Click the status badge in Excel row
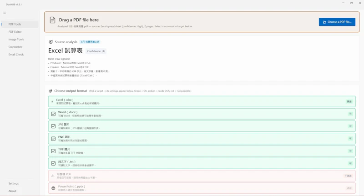 (349, 101)
